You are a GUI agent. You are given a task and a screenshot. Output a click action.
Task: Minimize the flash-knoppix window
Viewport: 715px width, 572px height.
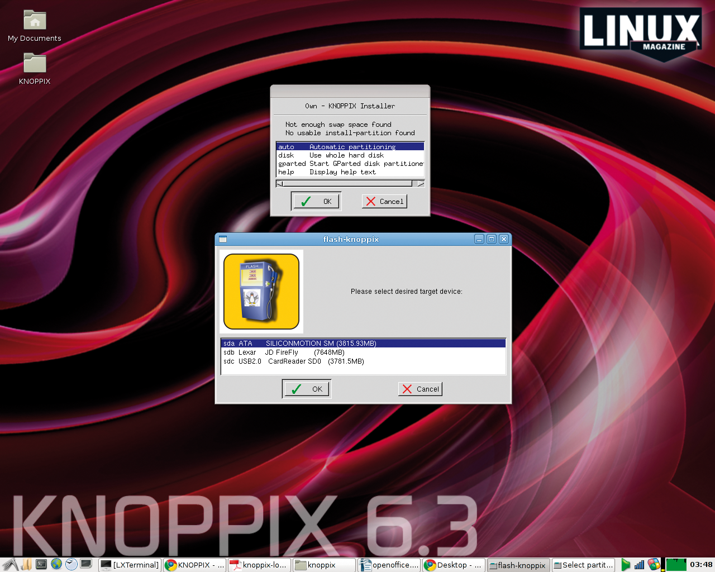click(479, 239)
